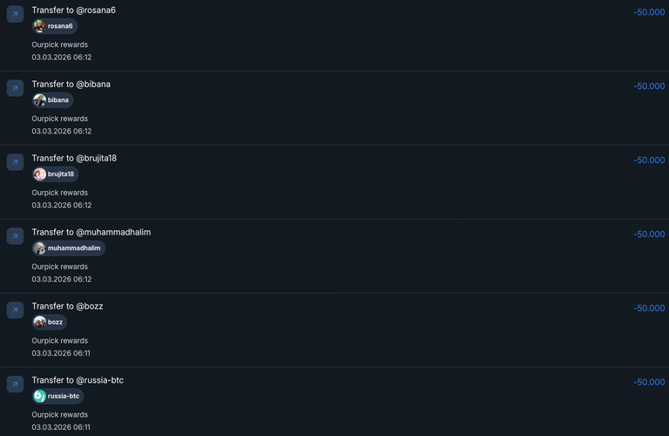Click transfer arrow icon for rosana6 row
This screenshot has width=669, height=436.
(x=15, y=14)
